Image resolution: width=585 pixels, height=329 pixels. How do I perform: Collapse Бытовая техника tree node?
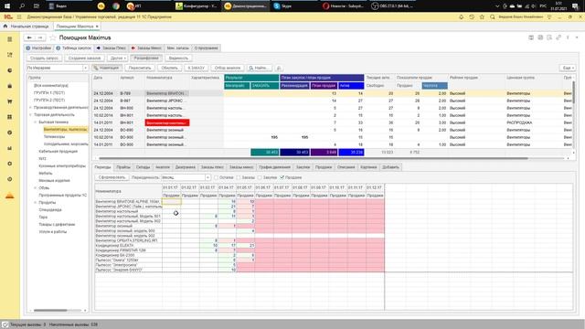coord(36,122)
